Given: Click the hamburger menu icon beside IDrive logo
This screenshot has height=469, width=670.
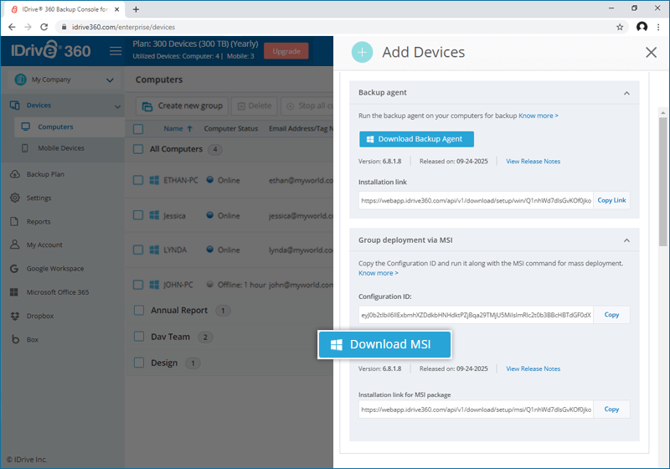Looking at the screenshot, I should coord(116,51).
